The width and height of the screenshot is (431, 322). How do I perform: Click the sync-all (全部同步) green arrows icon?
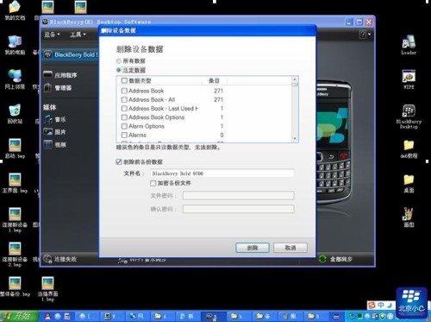[x=322, y=259]
